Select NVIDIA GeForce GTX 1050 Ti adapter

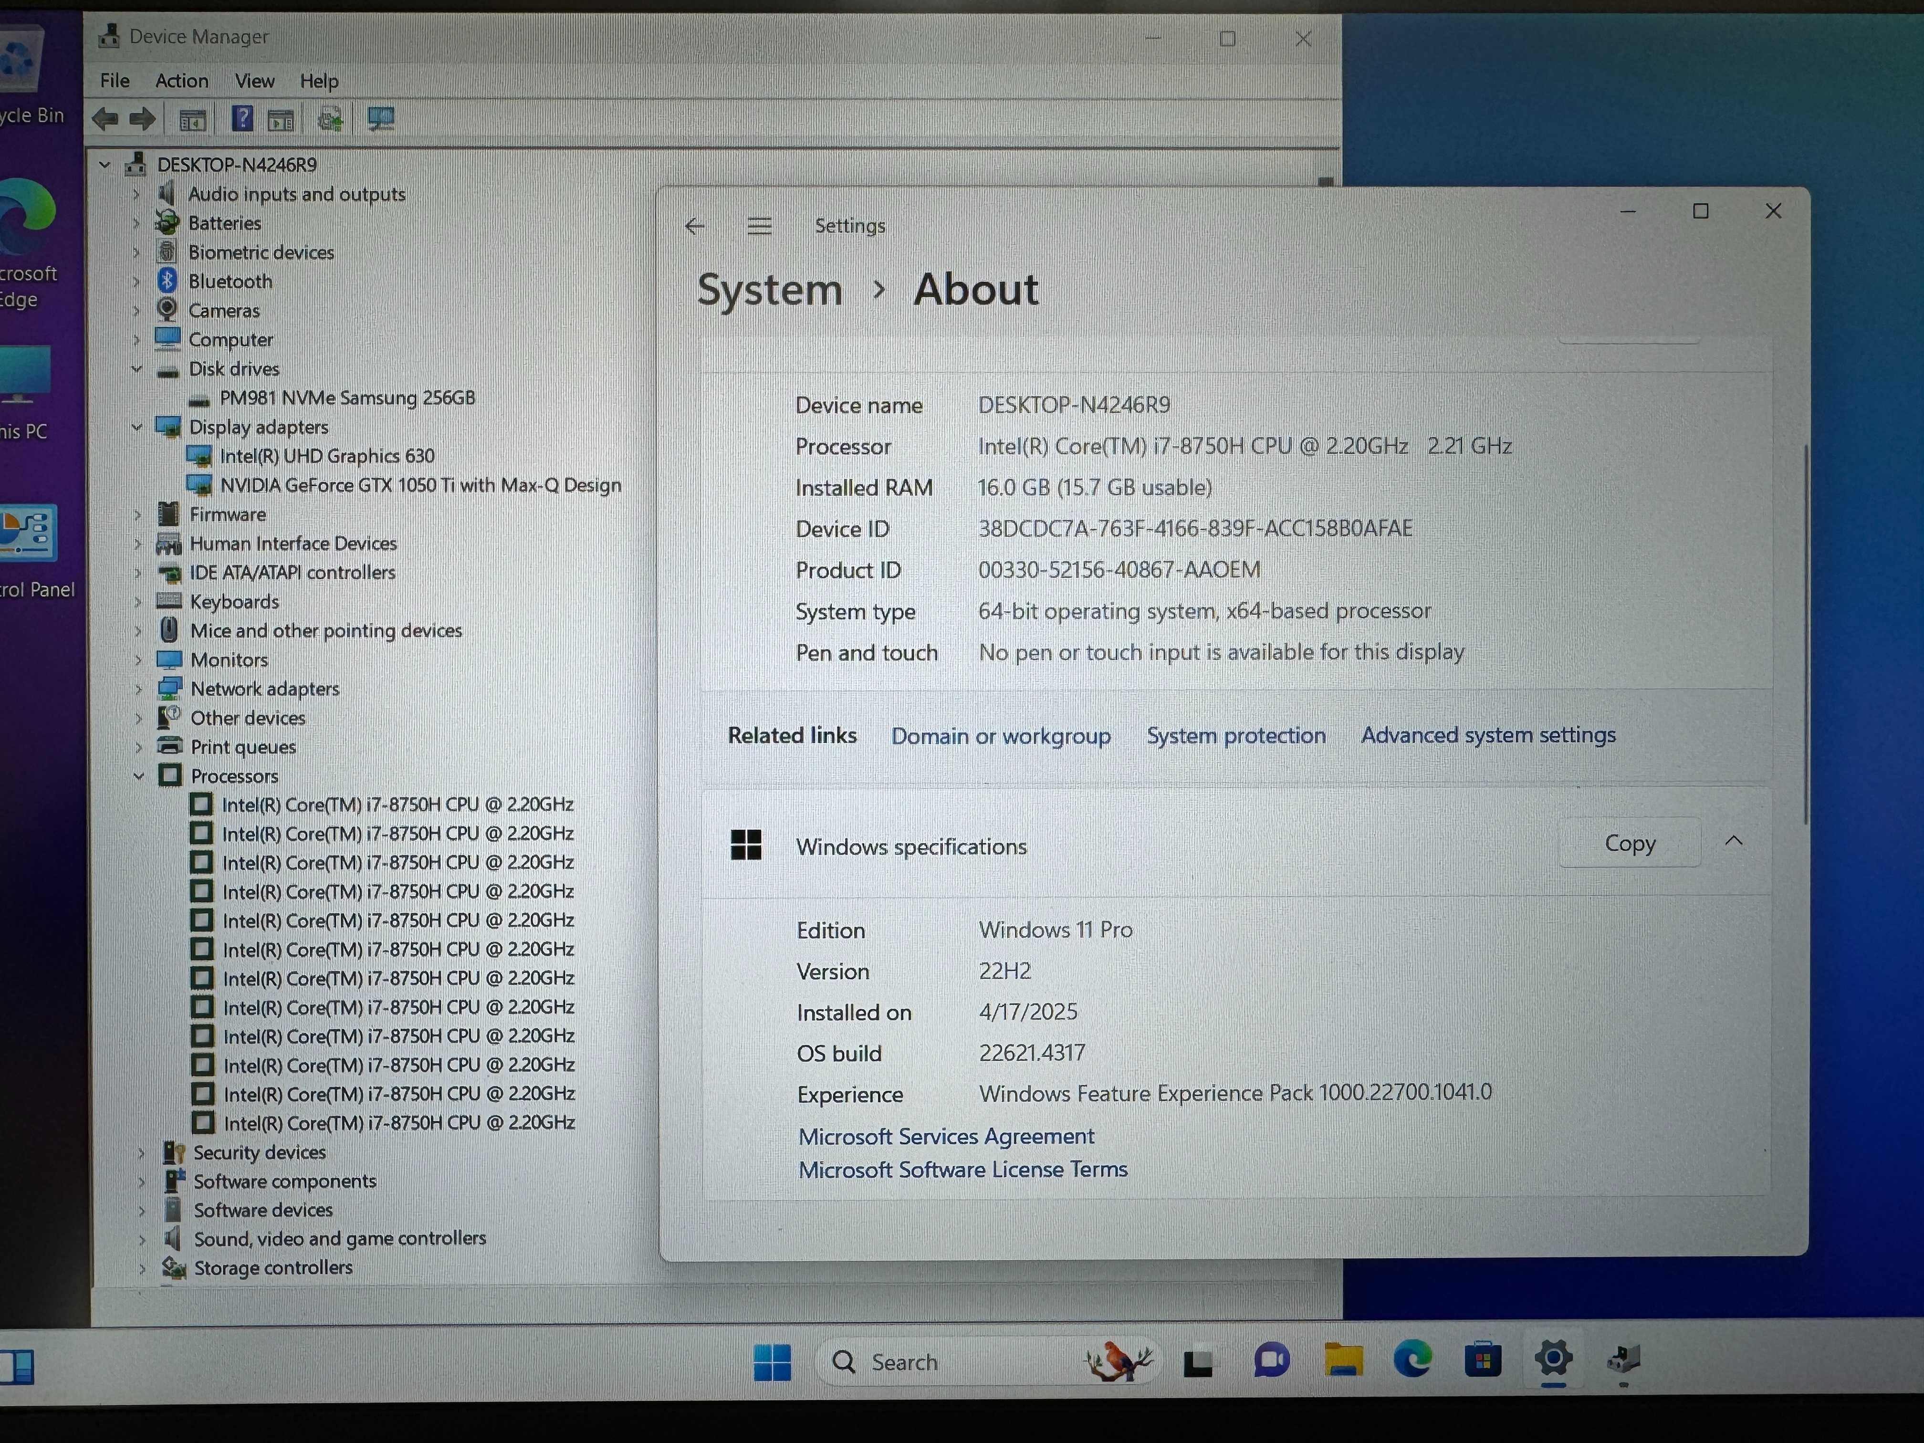click(x=420, y=485)
